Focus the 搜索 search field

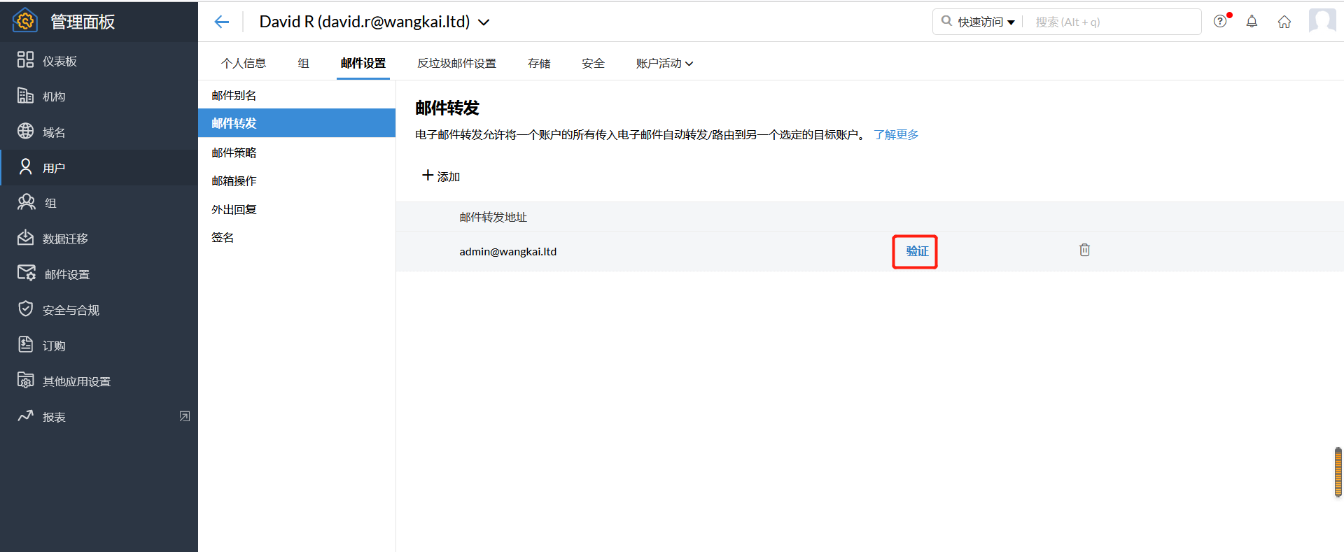point(1113,22)
